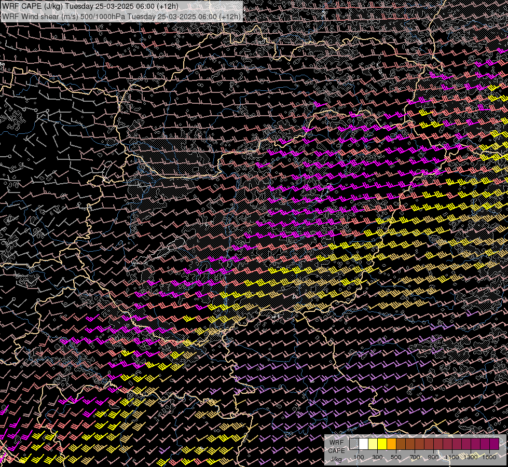Click the 'J/kg' unit label in legend
The width and height of the screenshot is (508, 467).
point(336,459)
